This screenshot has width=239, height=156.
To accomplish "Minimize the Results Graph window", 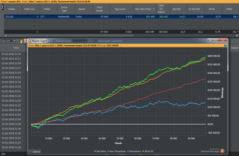I will 210,40.
